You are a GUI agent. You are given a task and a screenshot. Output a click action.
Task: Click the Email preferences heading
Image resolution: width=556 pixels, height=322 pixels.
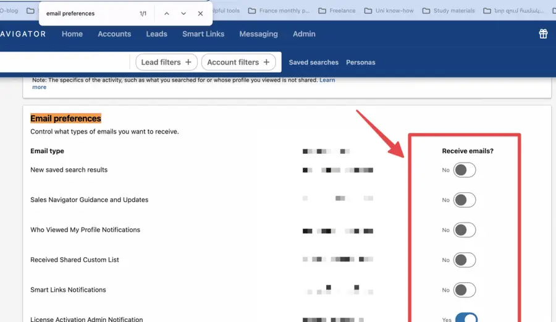click(65, 119)
